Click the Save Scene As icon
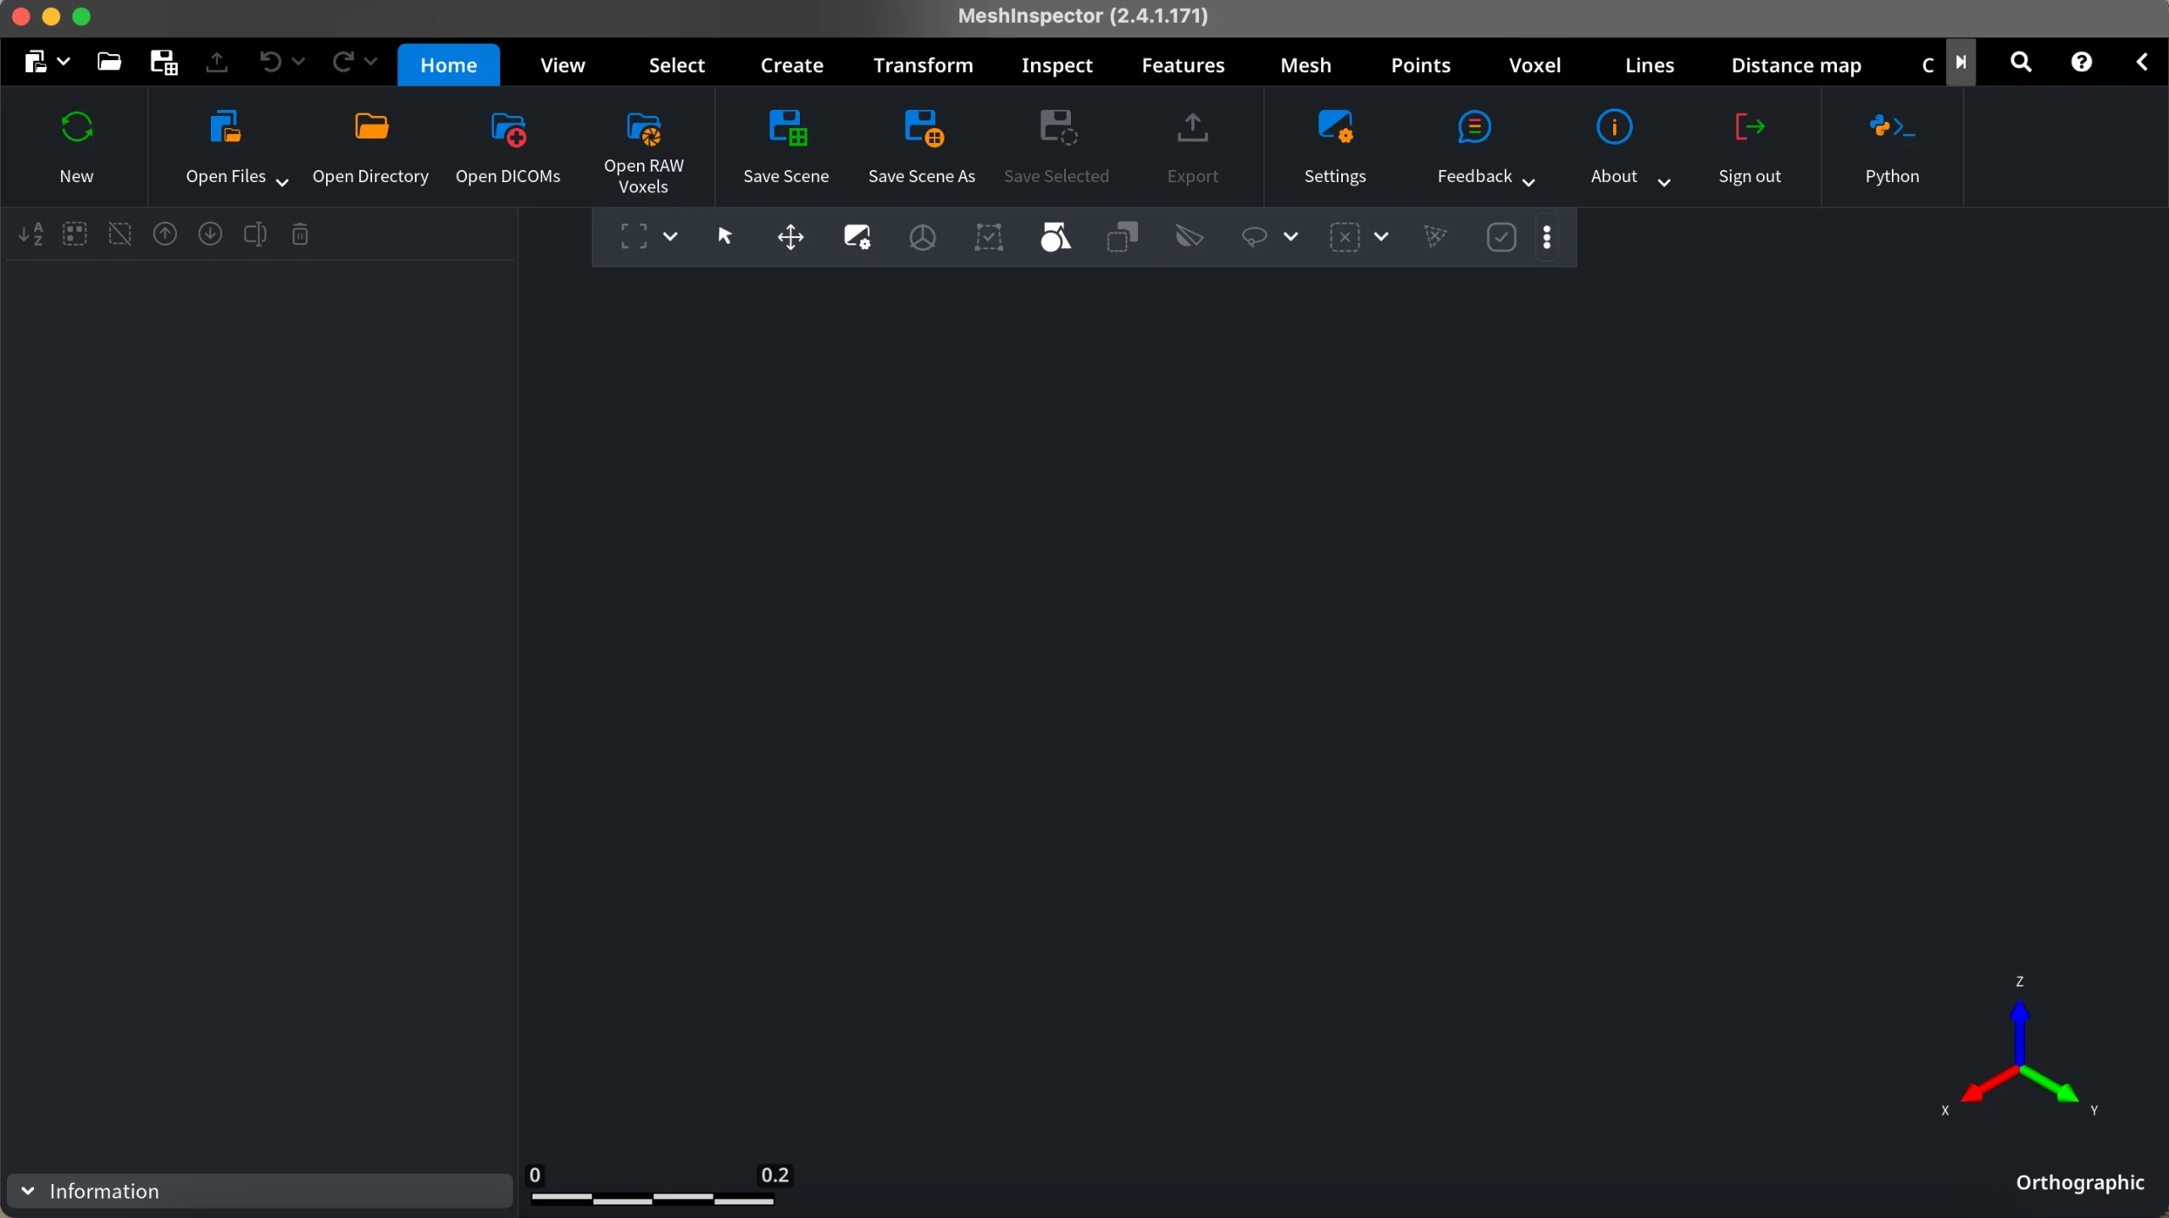 tap(923, 128)
